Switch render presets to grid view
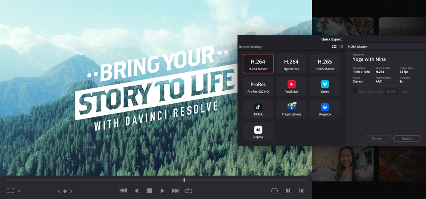 pyautogui.click(x=334, y=46)
